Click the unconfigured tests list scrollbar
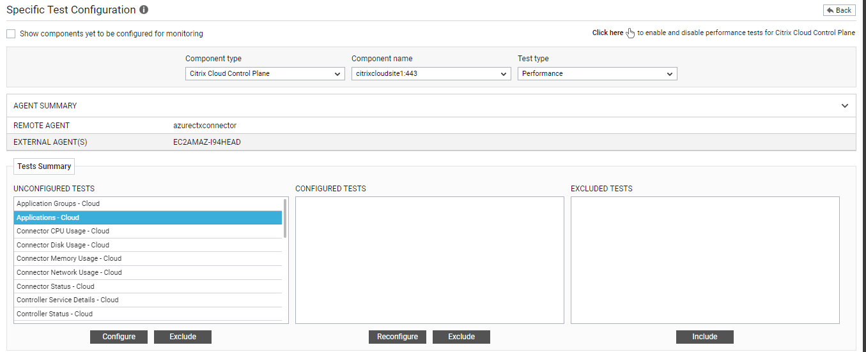This screenshot has width=866, height=352. (285, 218)
